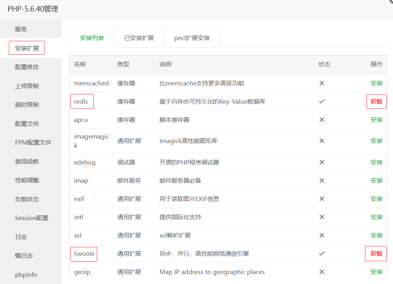Screen dimensions: 393x284
Task: Click the Swoole installed checkmark status icon
Action: 322,253
